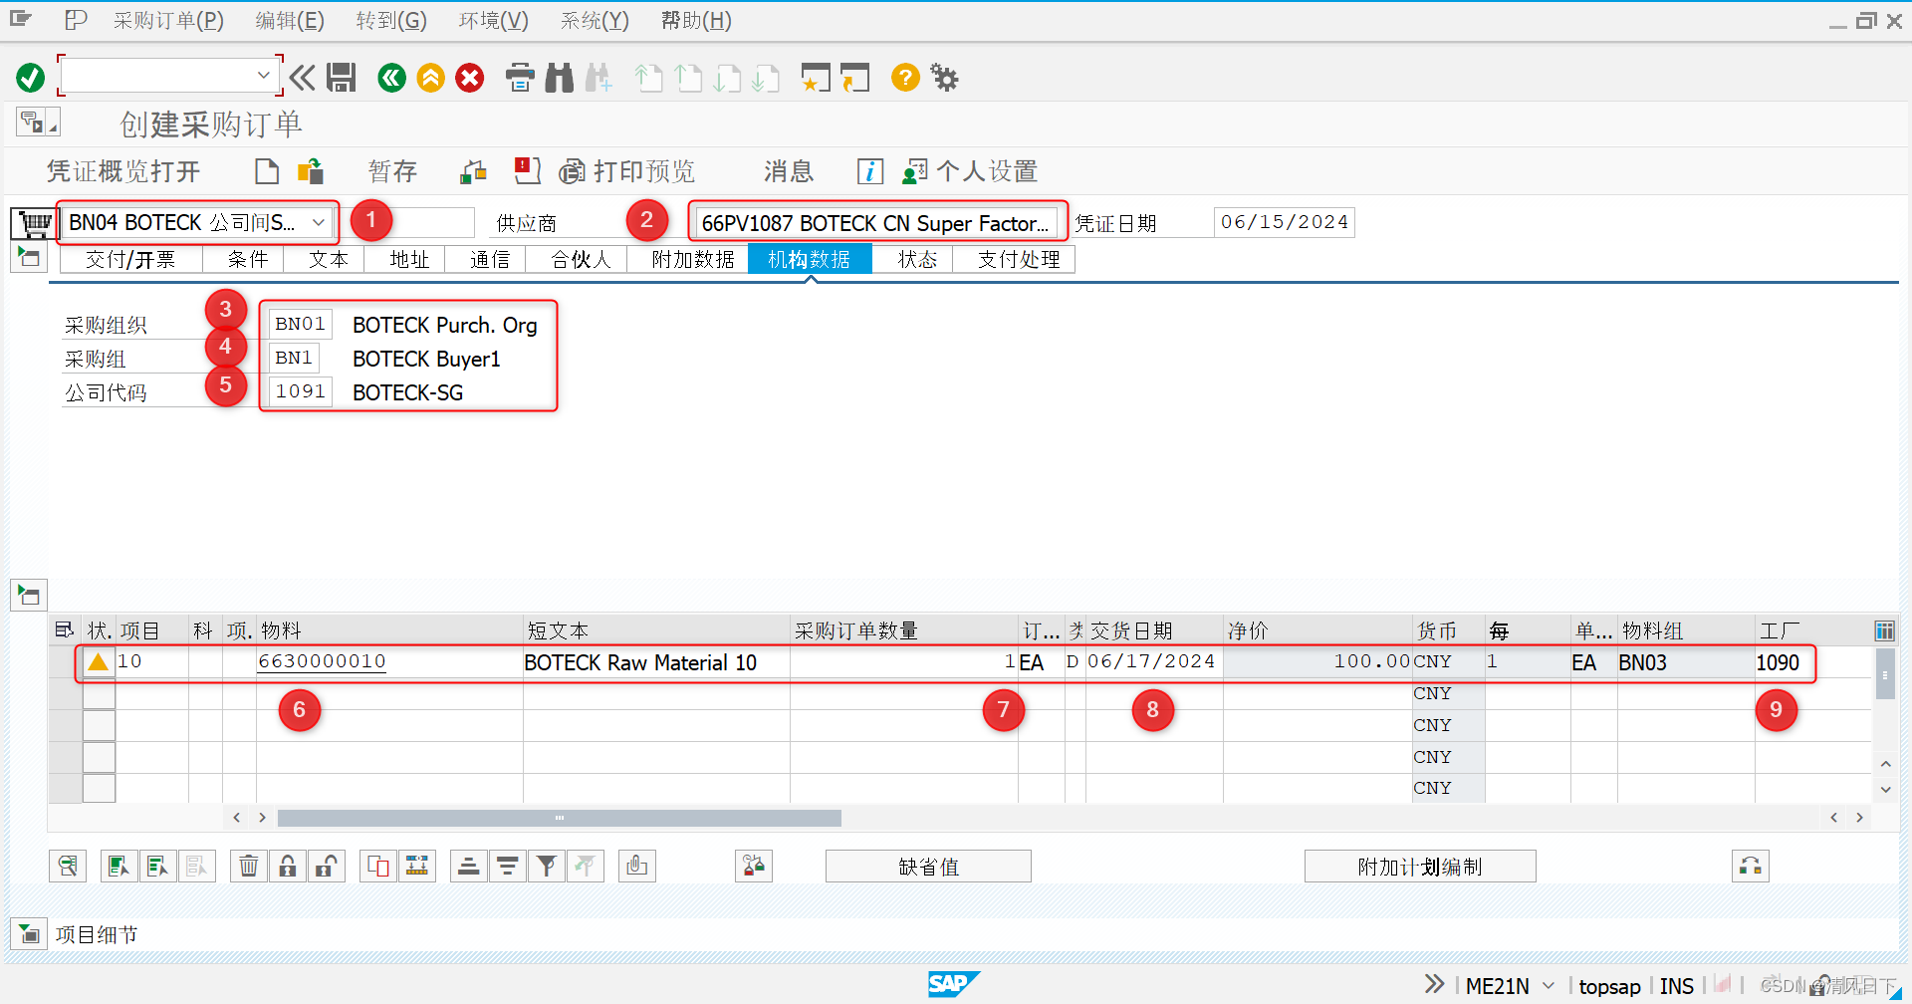Image resolution: width=1912 pixels, height=1004 pixels.
Task: Click the Sort ascending icon
Action: [x=468, y=867]
